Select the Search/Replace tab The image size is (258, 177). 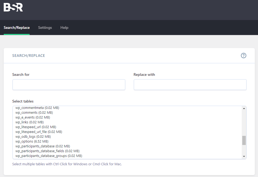coord(17,27)
